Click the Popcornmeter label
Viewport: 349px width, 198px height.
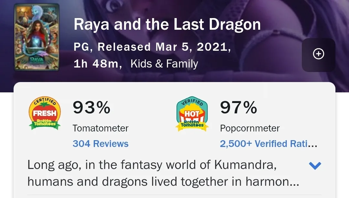point(249,128)
